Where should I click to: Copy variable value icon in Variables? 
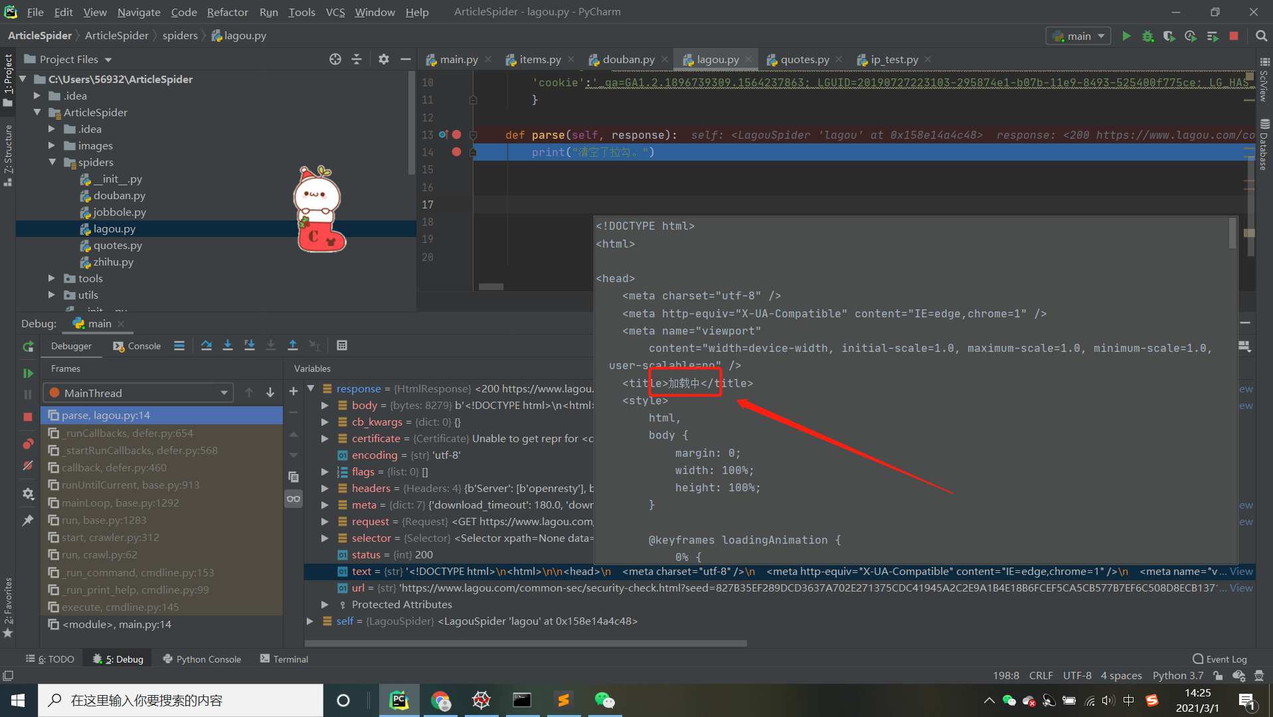tap(294, 477)
